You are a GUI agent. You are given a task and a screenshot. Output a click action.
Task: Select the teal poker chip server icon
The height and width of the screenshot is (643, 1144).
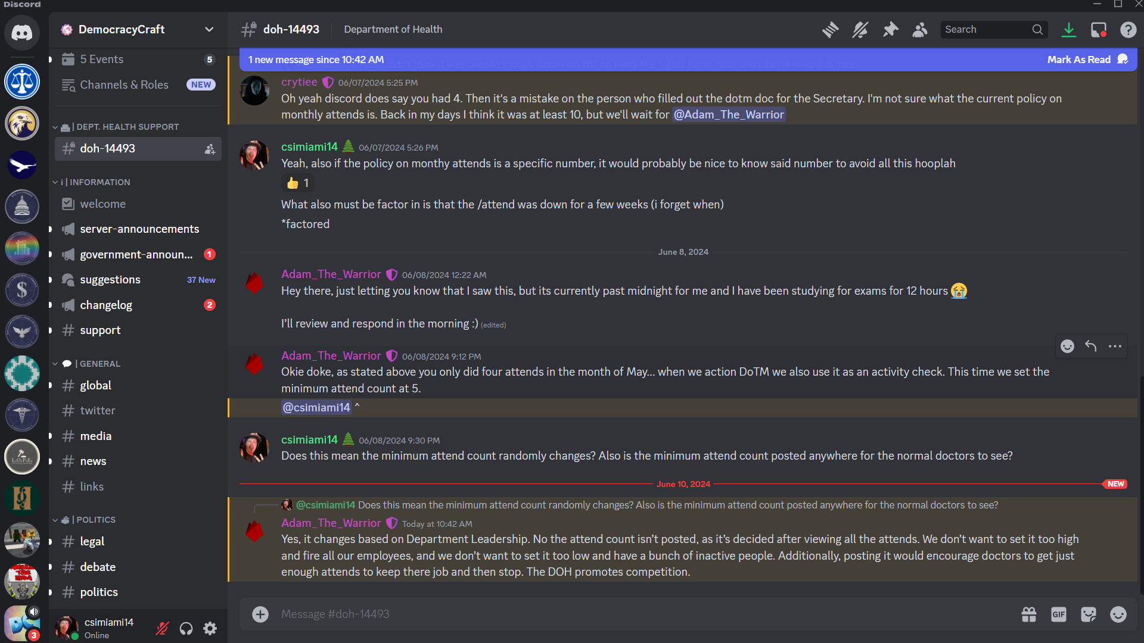22,373
